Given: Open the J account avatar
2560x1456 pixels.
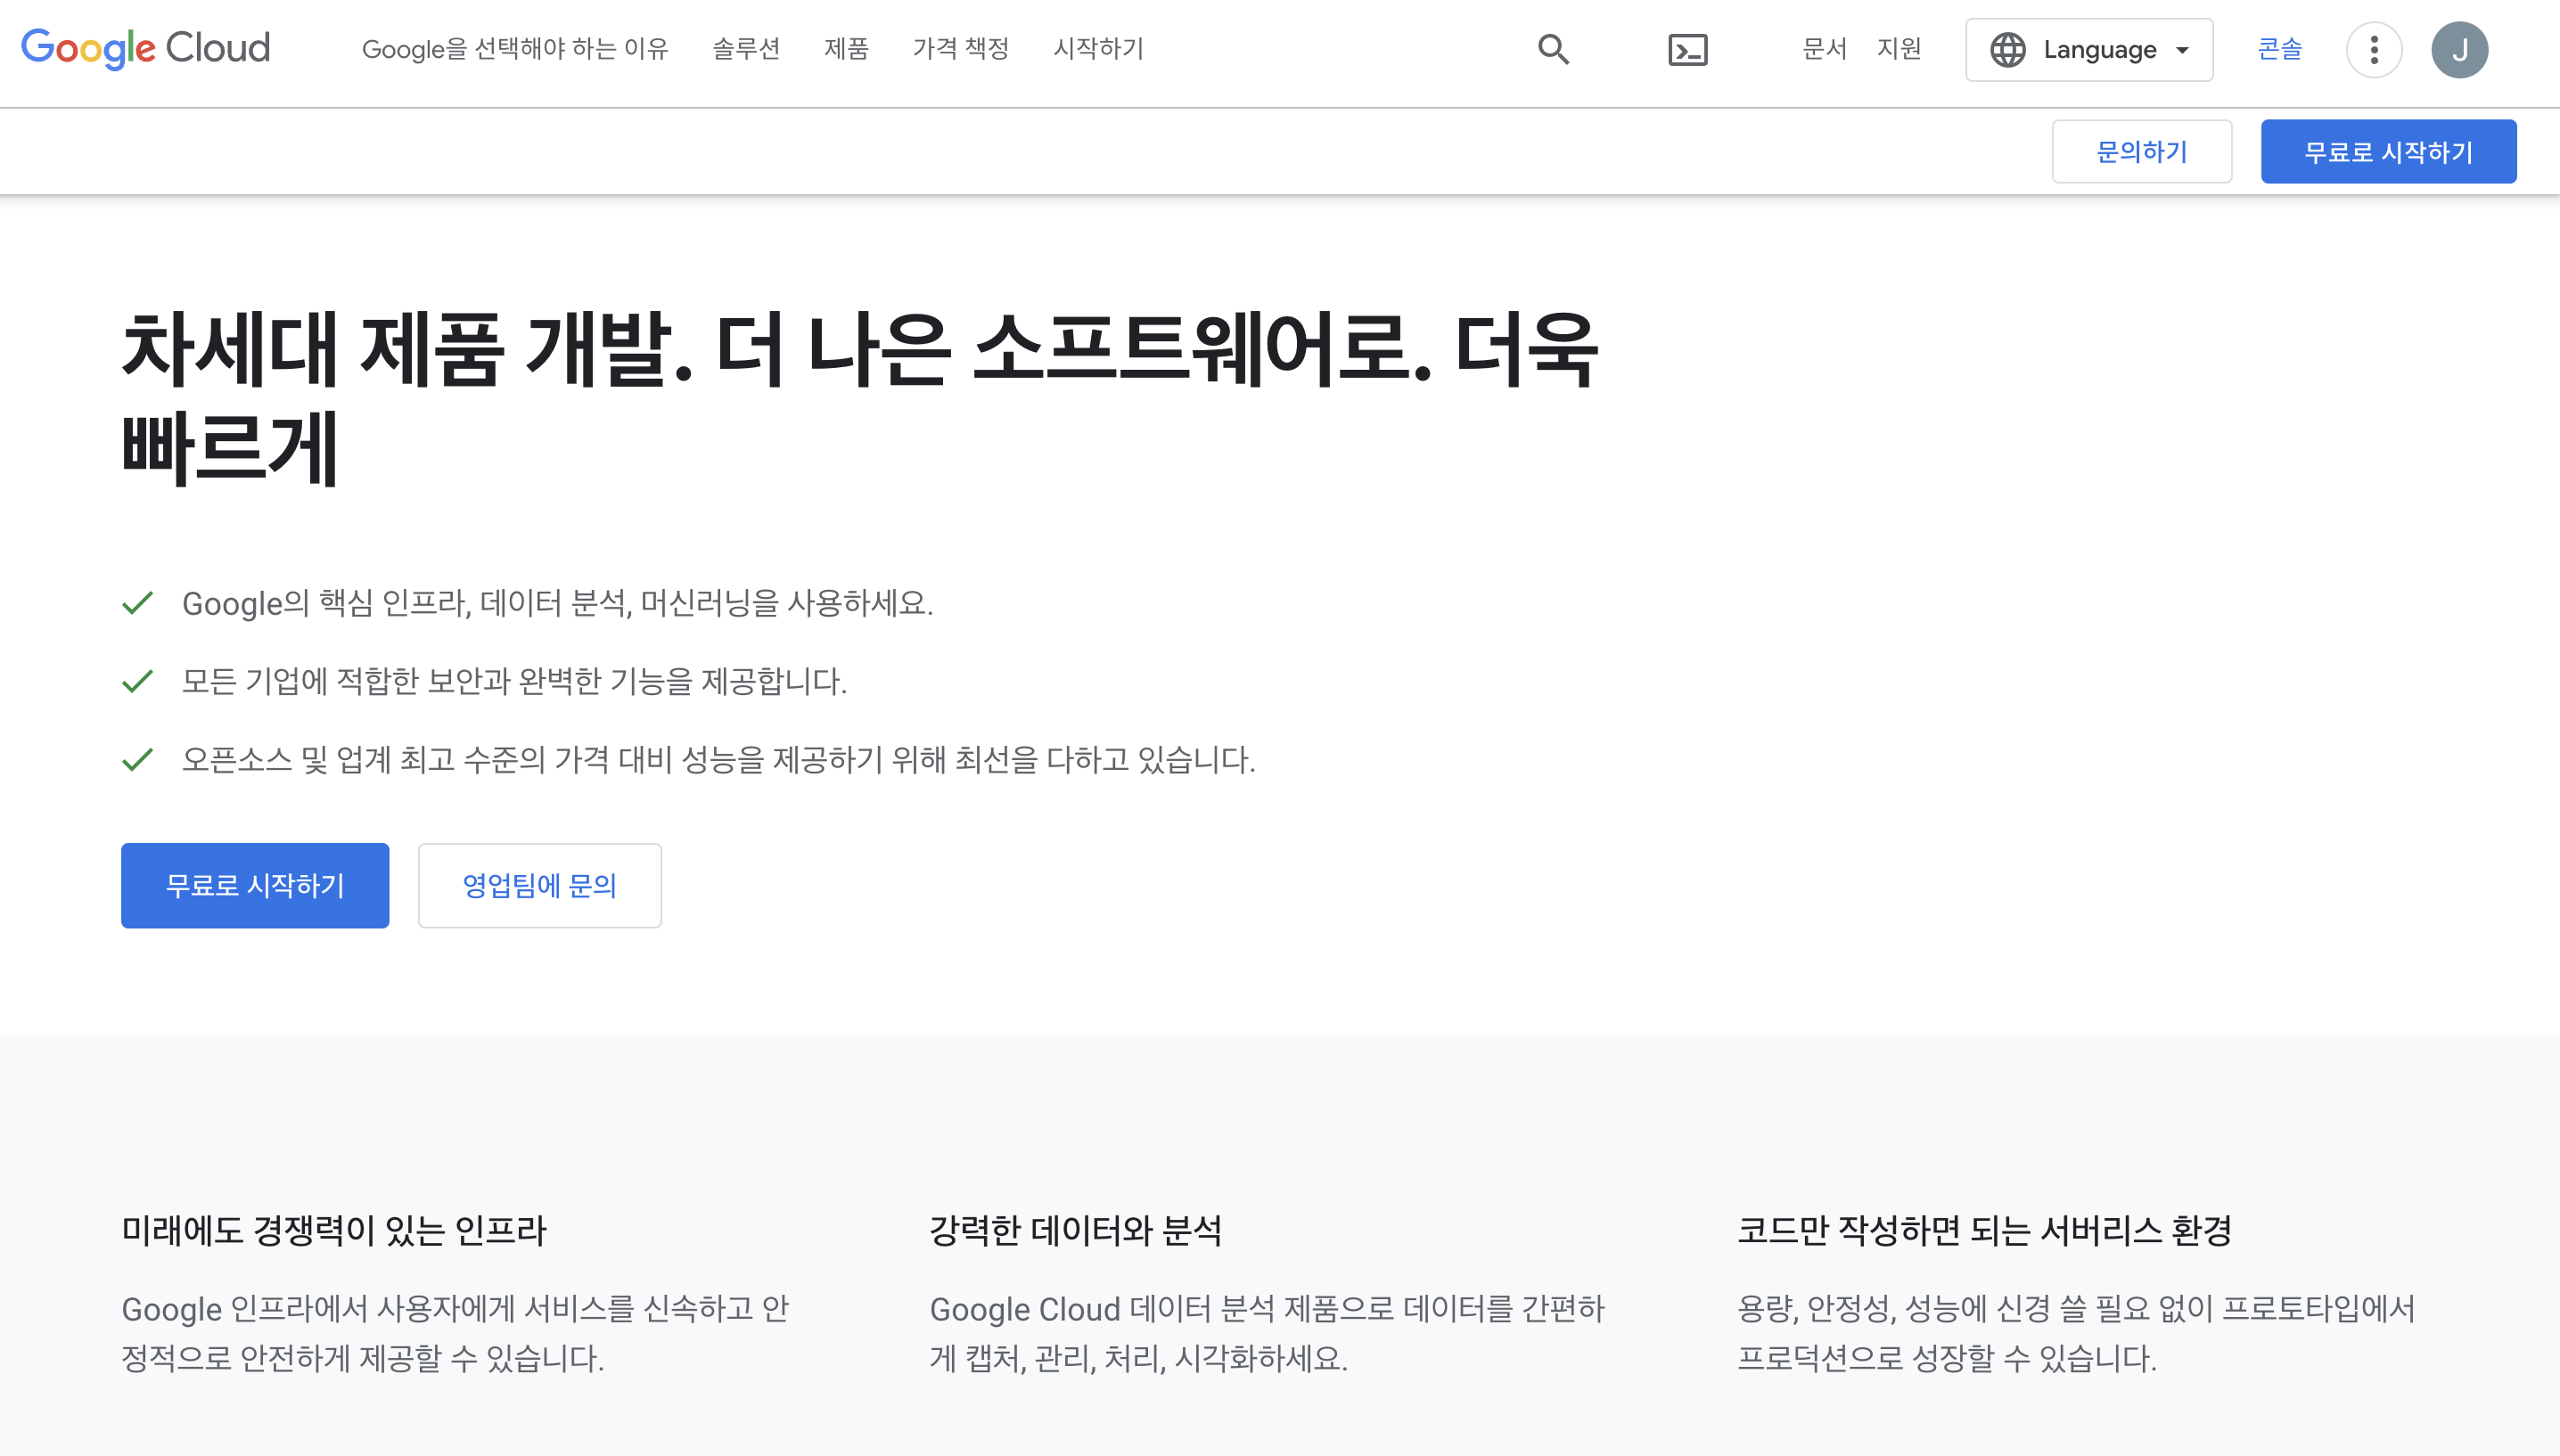Looking at the screenshot, I should tap(2459, 49).
